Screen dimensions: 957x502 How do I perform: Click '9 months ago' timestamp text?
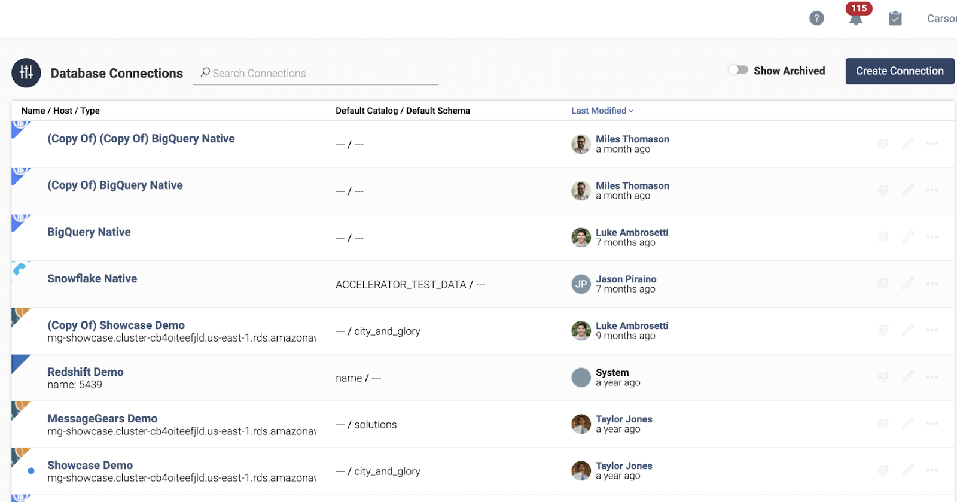coord(626,336)
